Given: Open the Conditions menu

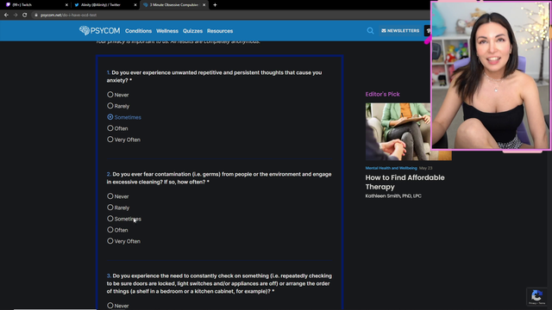Looking at the screenshot, I should (138, 31).
